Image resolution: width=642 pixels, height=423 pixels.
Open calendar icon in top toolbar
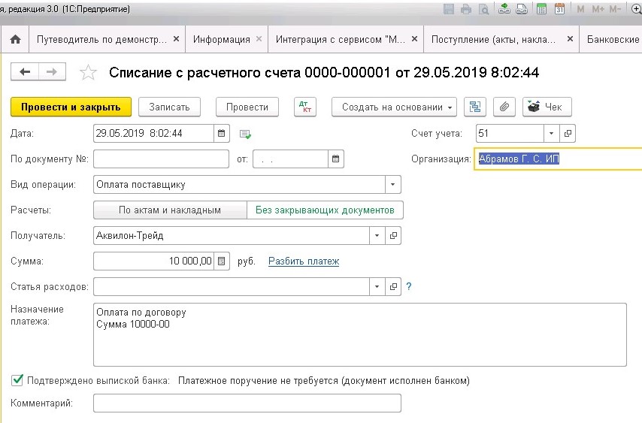pos(559,10)
